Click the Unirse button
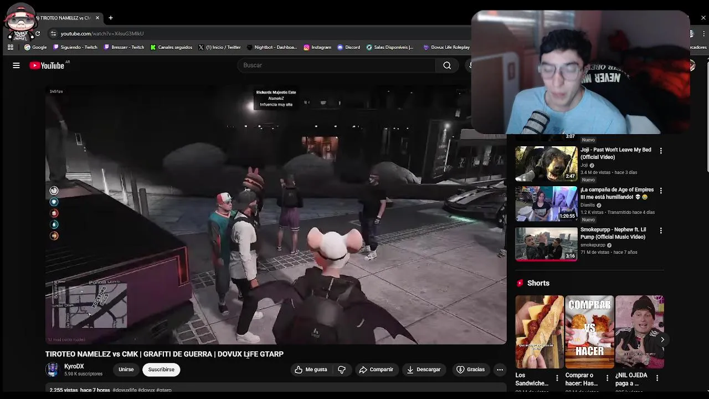709x399 pixels. click(126, 370)
